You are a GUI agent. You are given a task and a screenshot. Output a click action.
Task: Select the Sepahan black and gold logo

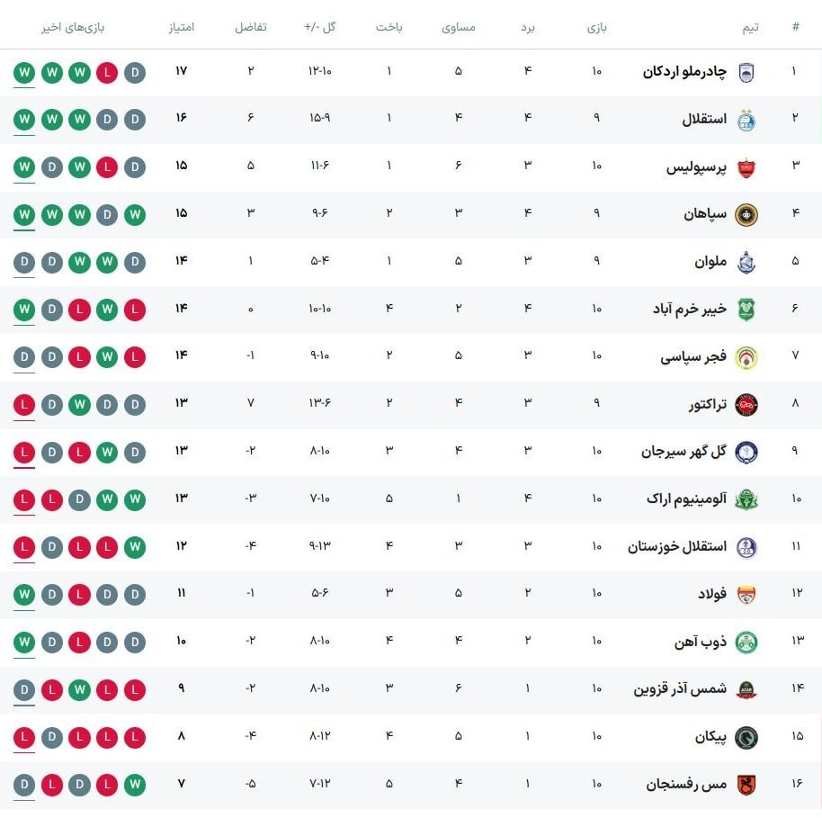click(746, 215)
